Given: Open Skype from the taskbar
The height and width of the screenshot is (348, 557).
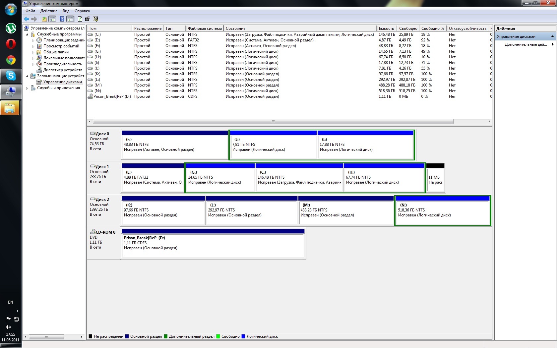Looking at the screenshot, I should coord(11,76).
